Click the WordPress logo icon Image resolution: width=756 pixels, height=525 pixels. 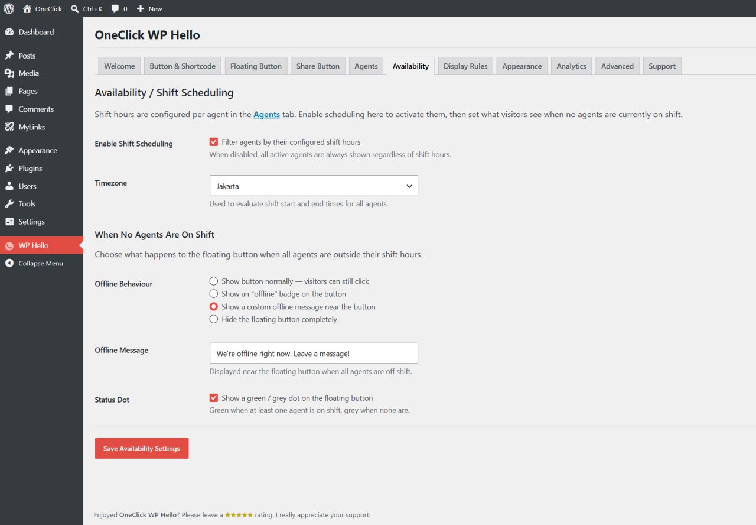click(x=9, y=9)
